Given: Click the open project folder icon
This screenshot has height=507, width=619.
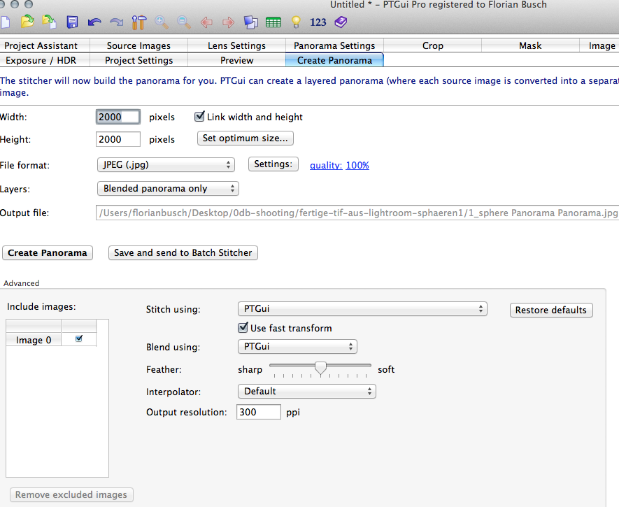Looking at the screenshot, I should (x=27, y=22).
